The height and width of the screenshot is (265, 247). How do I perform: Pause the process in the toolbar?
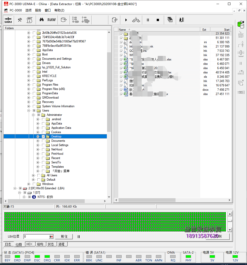point(148,20)
